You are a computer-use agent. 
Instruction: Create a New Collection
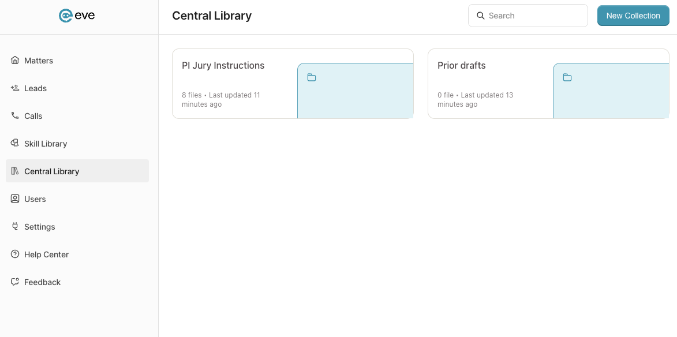point(633,16)
